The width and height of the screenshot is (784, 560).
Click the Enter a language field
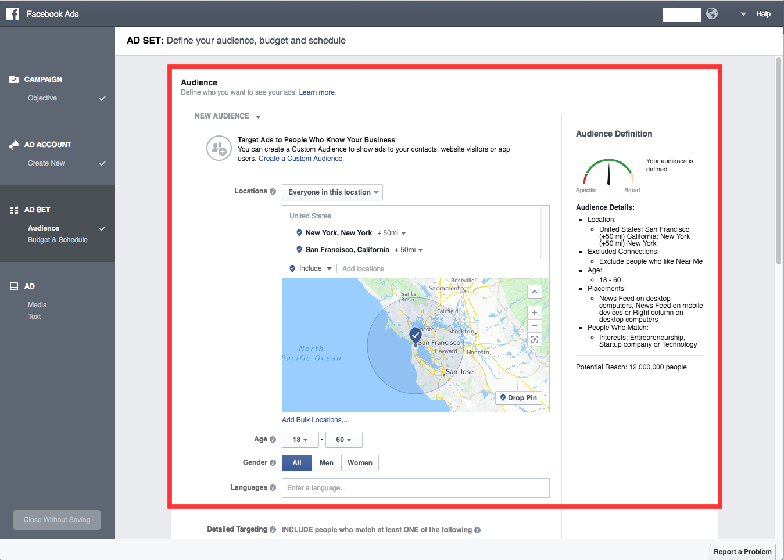[416, 488]
